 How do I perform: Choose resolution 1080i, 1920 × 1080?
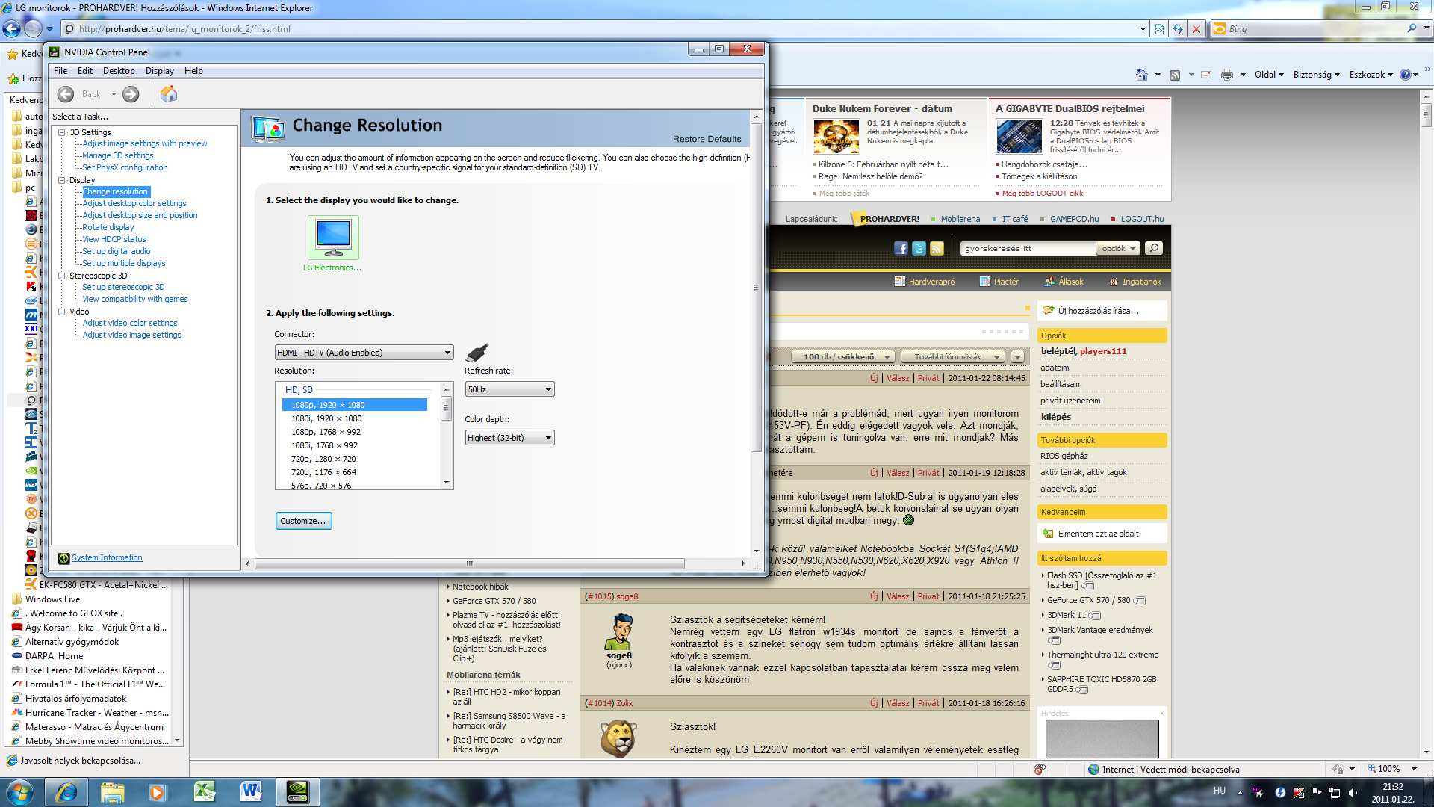point(326,418)
